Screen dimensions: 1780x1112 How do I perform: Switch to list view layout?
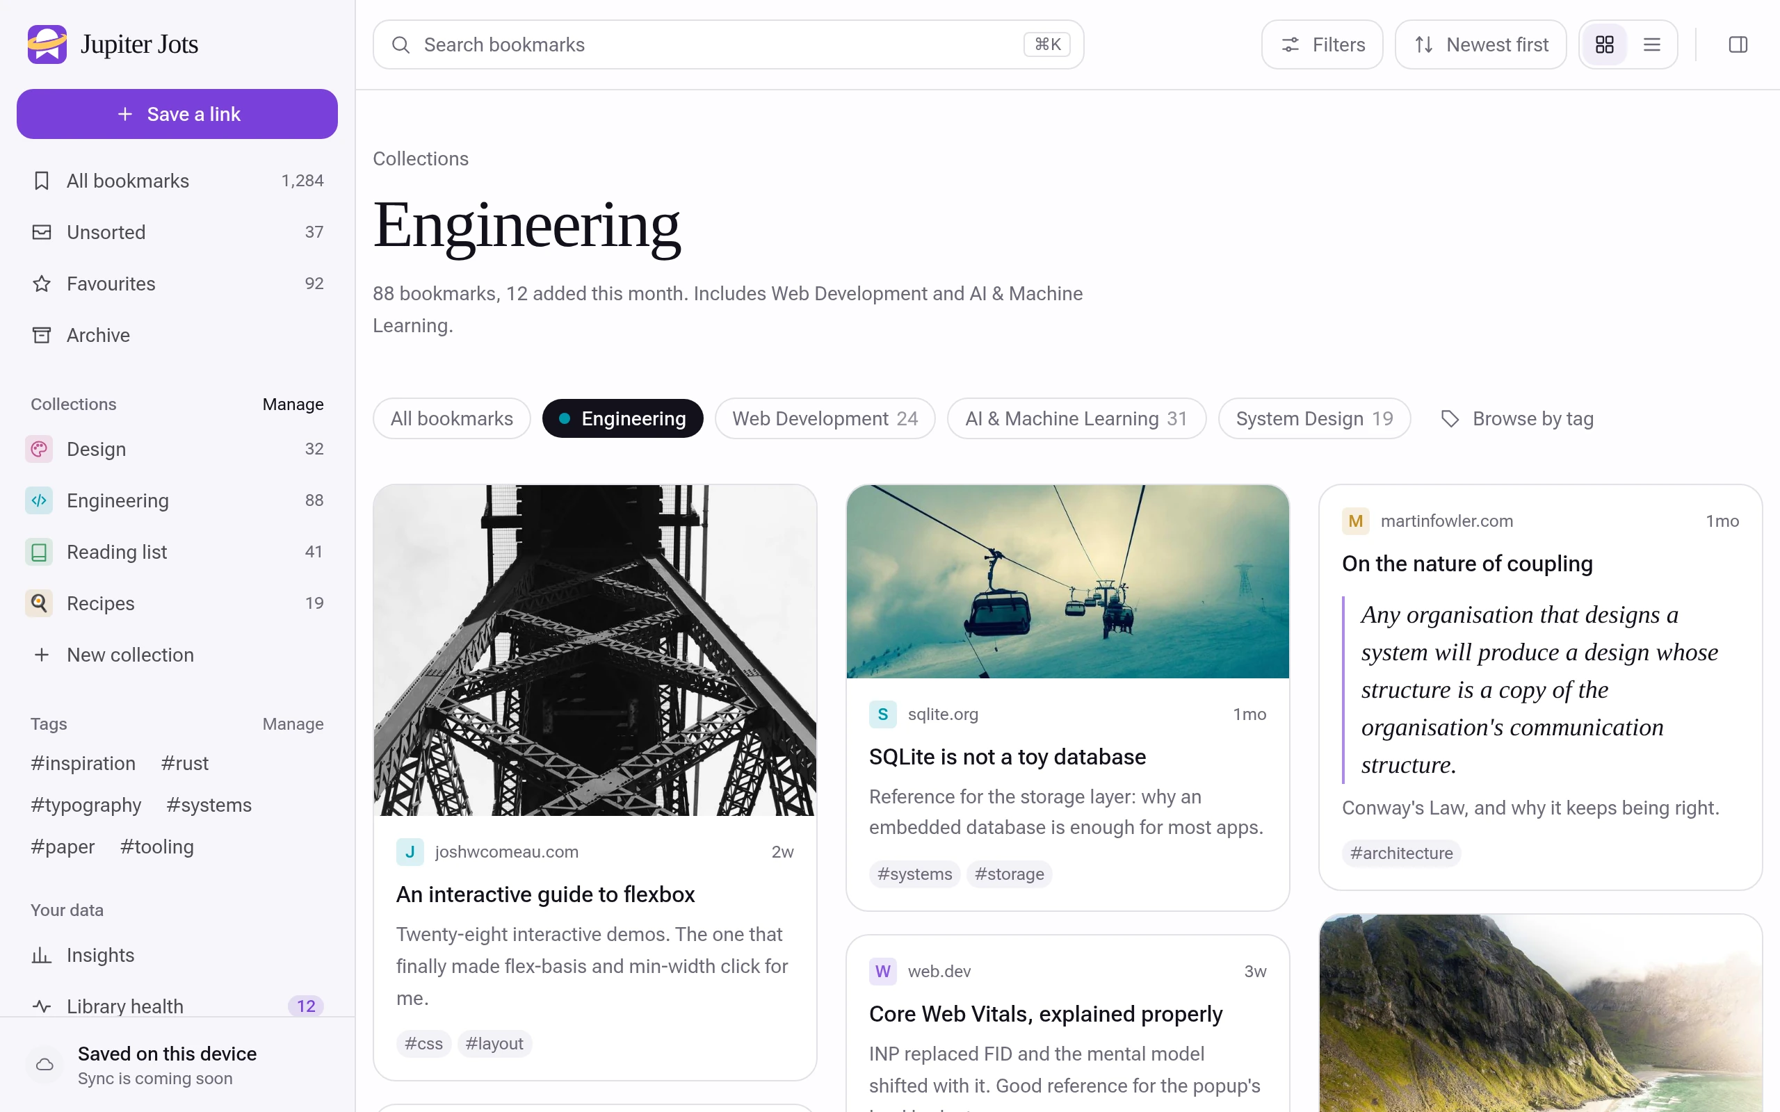pyautogui.click(x=1652, y=45)
